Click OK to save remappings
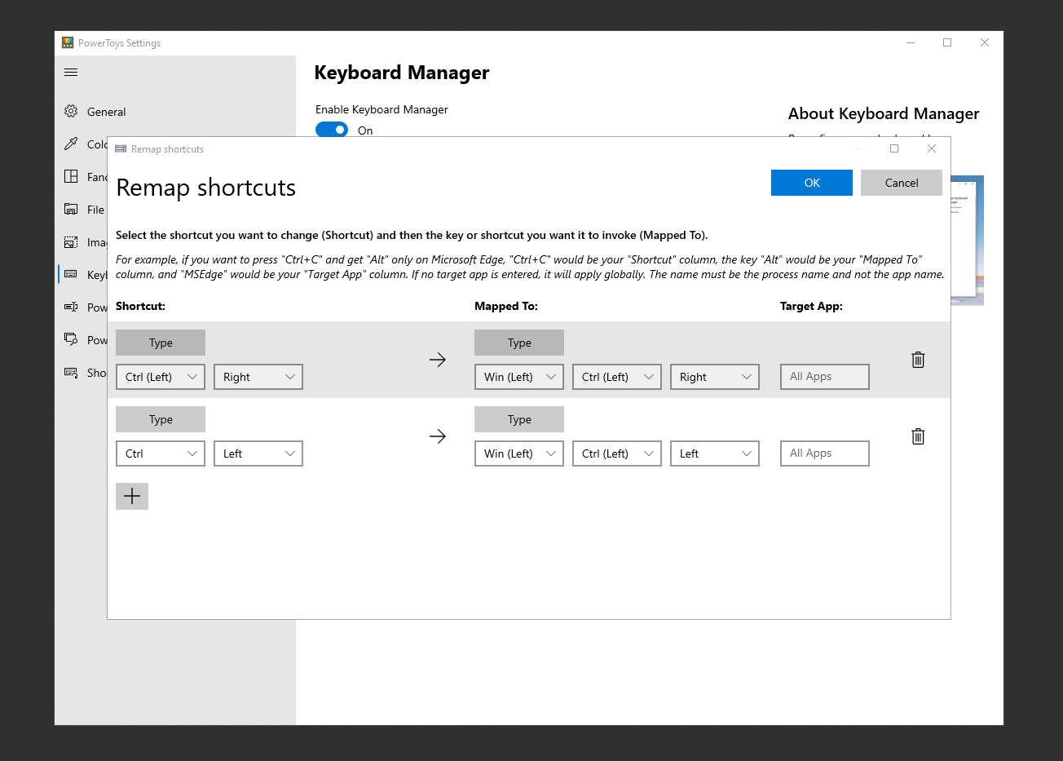The width and height of the screenshot is (1063, 761). coord(812,183)
